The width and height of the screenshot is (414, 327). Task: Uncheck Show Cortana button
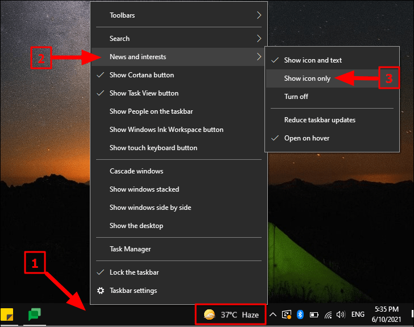(179, 75)
